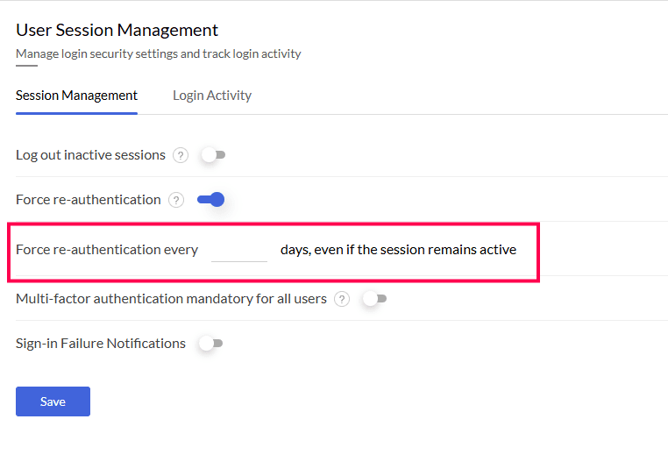Image resolution: width=668 pixels, height=476 pixels.
Task: Click the Manage login security settings subtitle
Action: pos(158,54)
